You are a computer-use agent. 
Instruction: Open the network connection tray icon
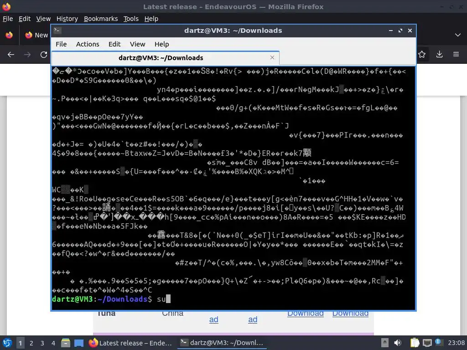click(x=427, y=343)
